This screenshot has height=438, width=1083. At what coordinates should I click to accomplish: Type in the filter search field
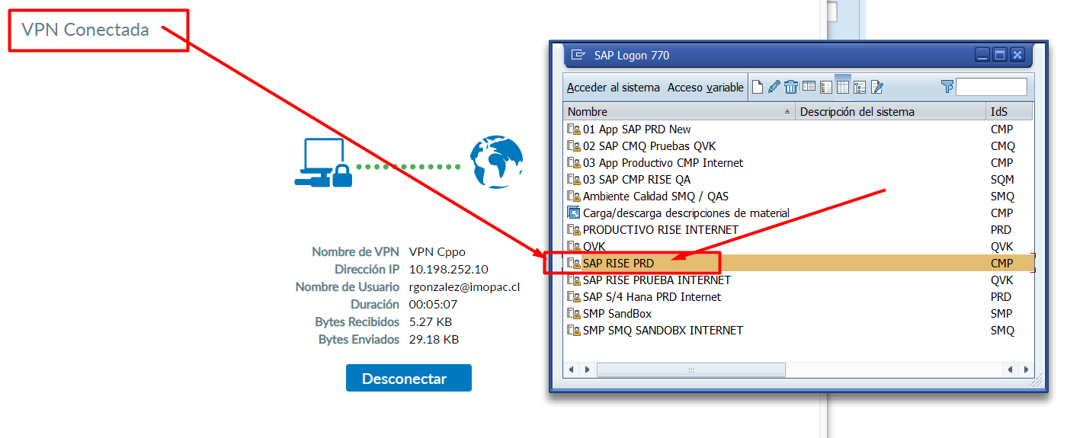992,87
